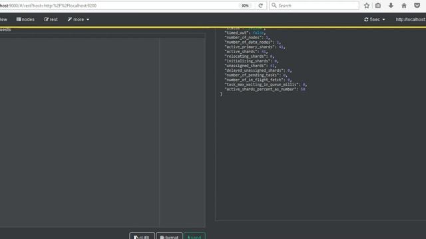The height and width of the screenshot is (239, 426).
Task: Click the http://localhost host field
Action: coord(411,19)
